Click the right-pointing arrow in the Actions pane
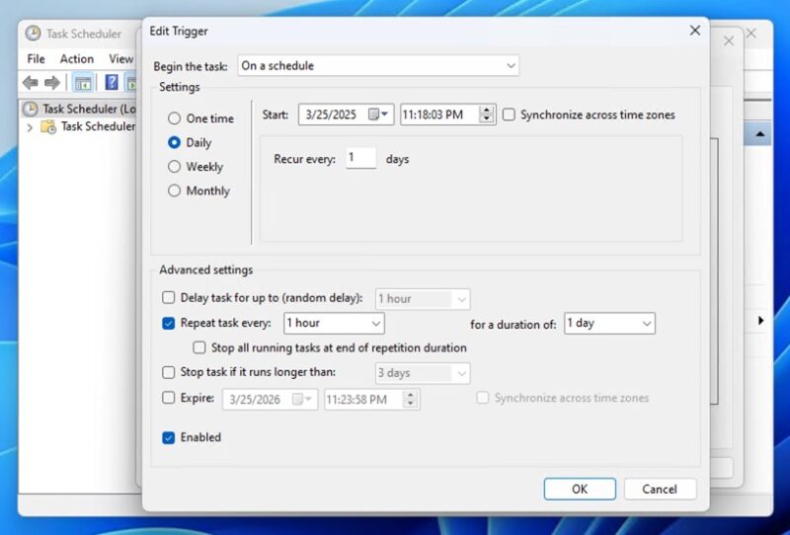 point(760,321)
